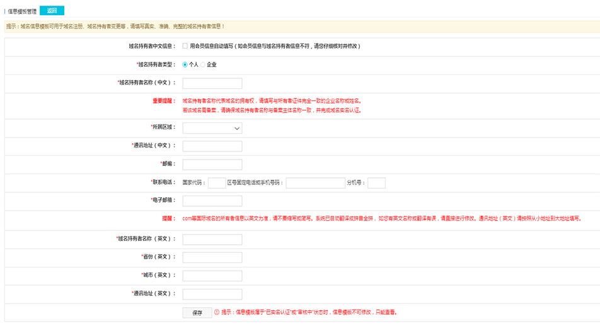
Task: Click the 信息模板管理 page heading
Action: pos(22,11)
